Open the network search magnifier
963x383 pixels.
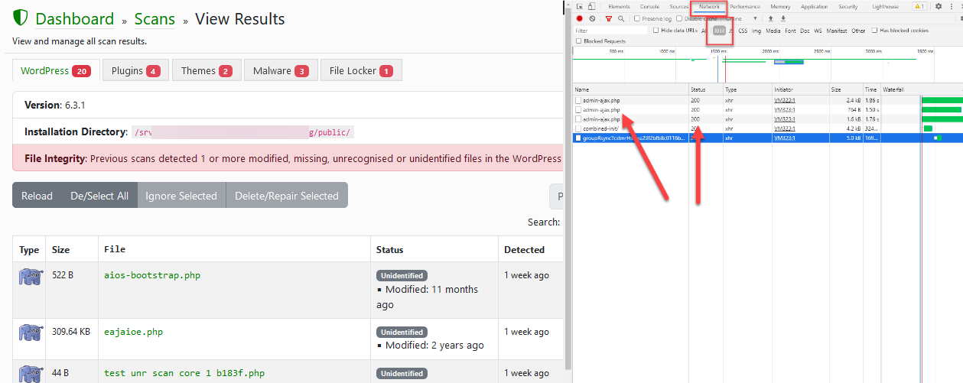click(620, 18)
